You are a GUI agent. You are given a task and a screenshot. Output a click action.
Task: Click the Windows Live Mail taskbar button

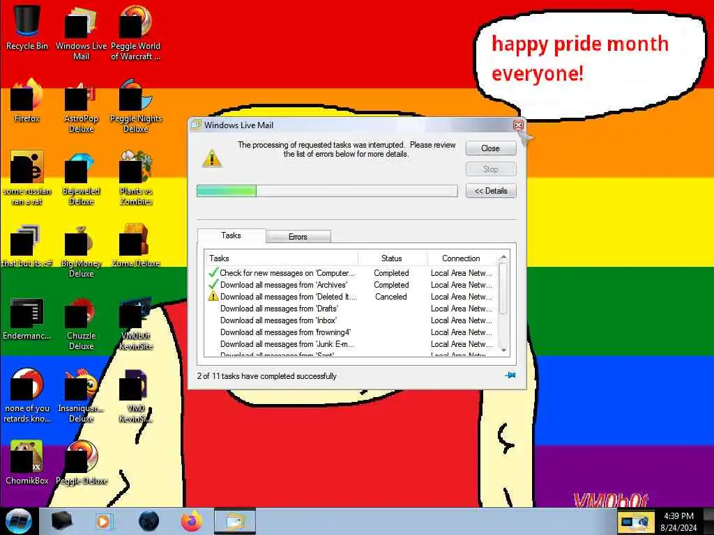point(234,521)
